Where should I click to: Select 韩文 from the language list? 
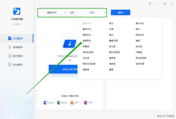pos(138,29)
